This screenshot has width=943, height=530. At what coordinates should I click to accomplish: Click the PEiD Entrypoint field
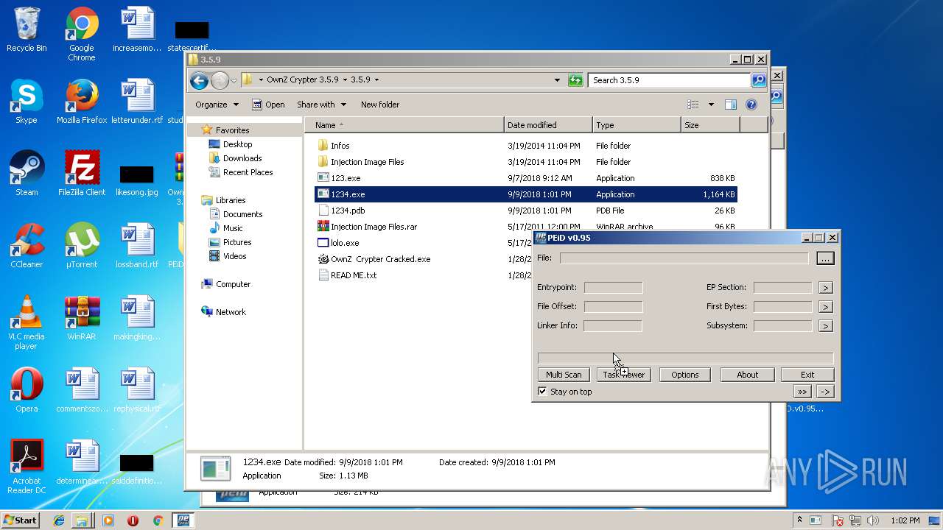[x=613, y=288]
